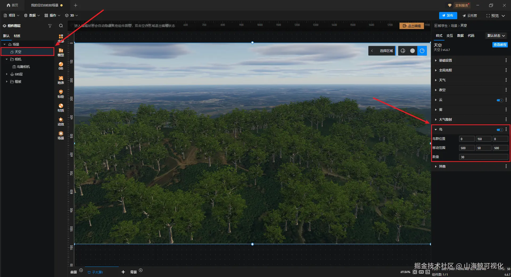
Task: Open the GIS component icon
Action: (61, 66)
